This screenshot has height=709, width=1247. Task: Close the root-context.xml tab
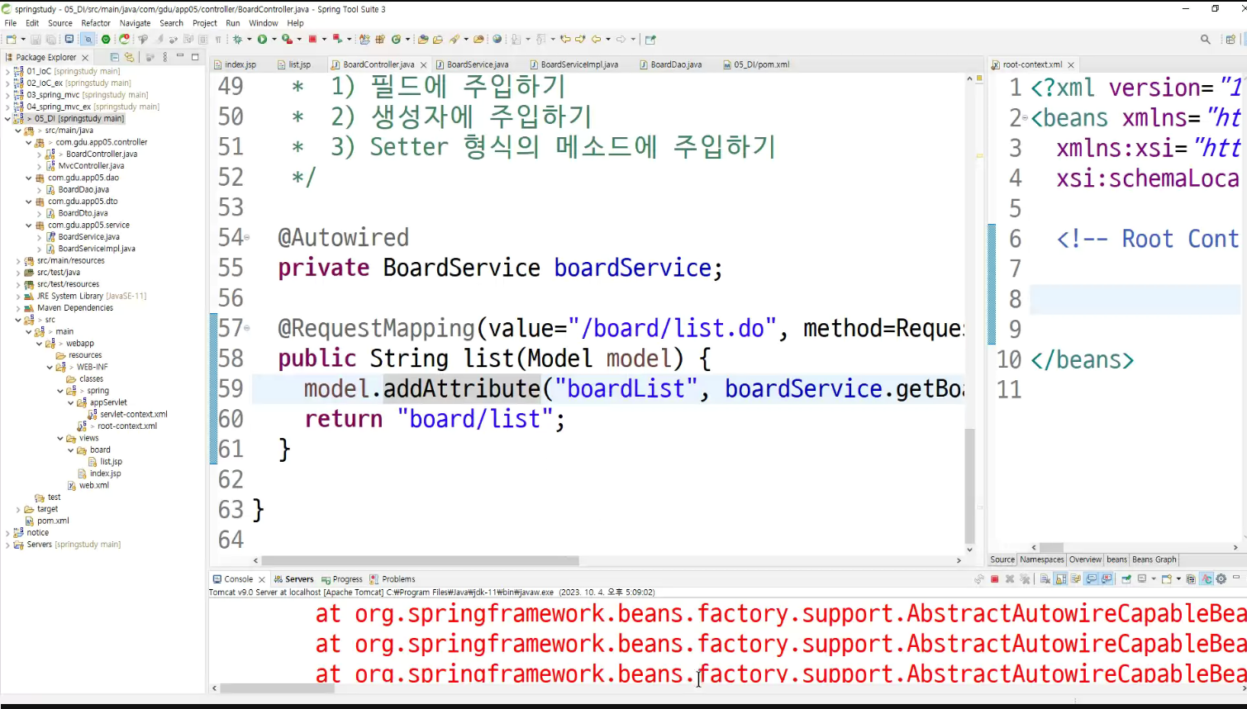point(1071,64)
